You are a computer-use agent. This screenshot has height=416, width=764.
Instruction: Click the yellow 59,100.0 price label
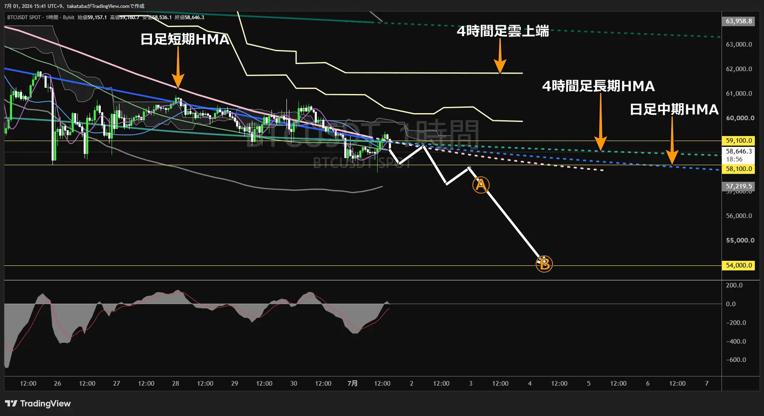click(739, 141)
